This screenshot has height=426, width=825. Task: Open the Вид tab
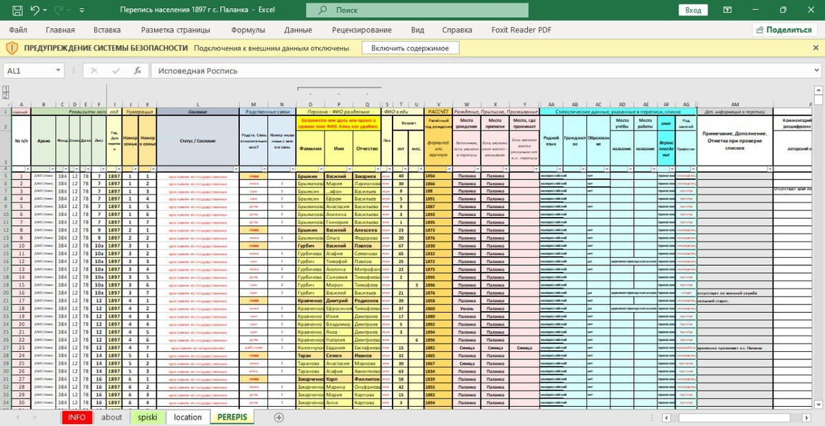(417, 30)
